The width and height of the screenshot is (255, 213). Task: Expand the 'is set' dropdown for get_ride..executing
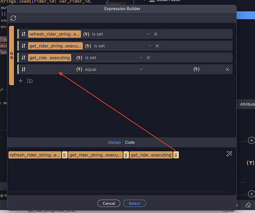pos(141,58)
